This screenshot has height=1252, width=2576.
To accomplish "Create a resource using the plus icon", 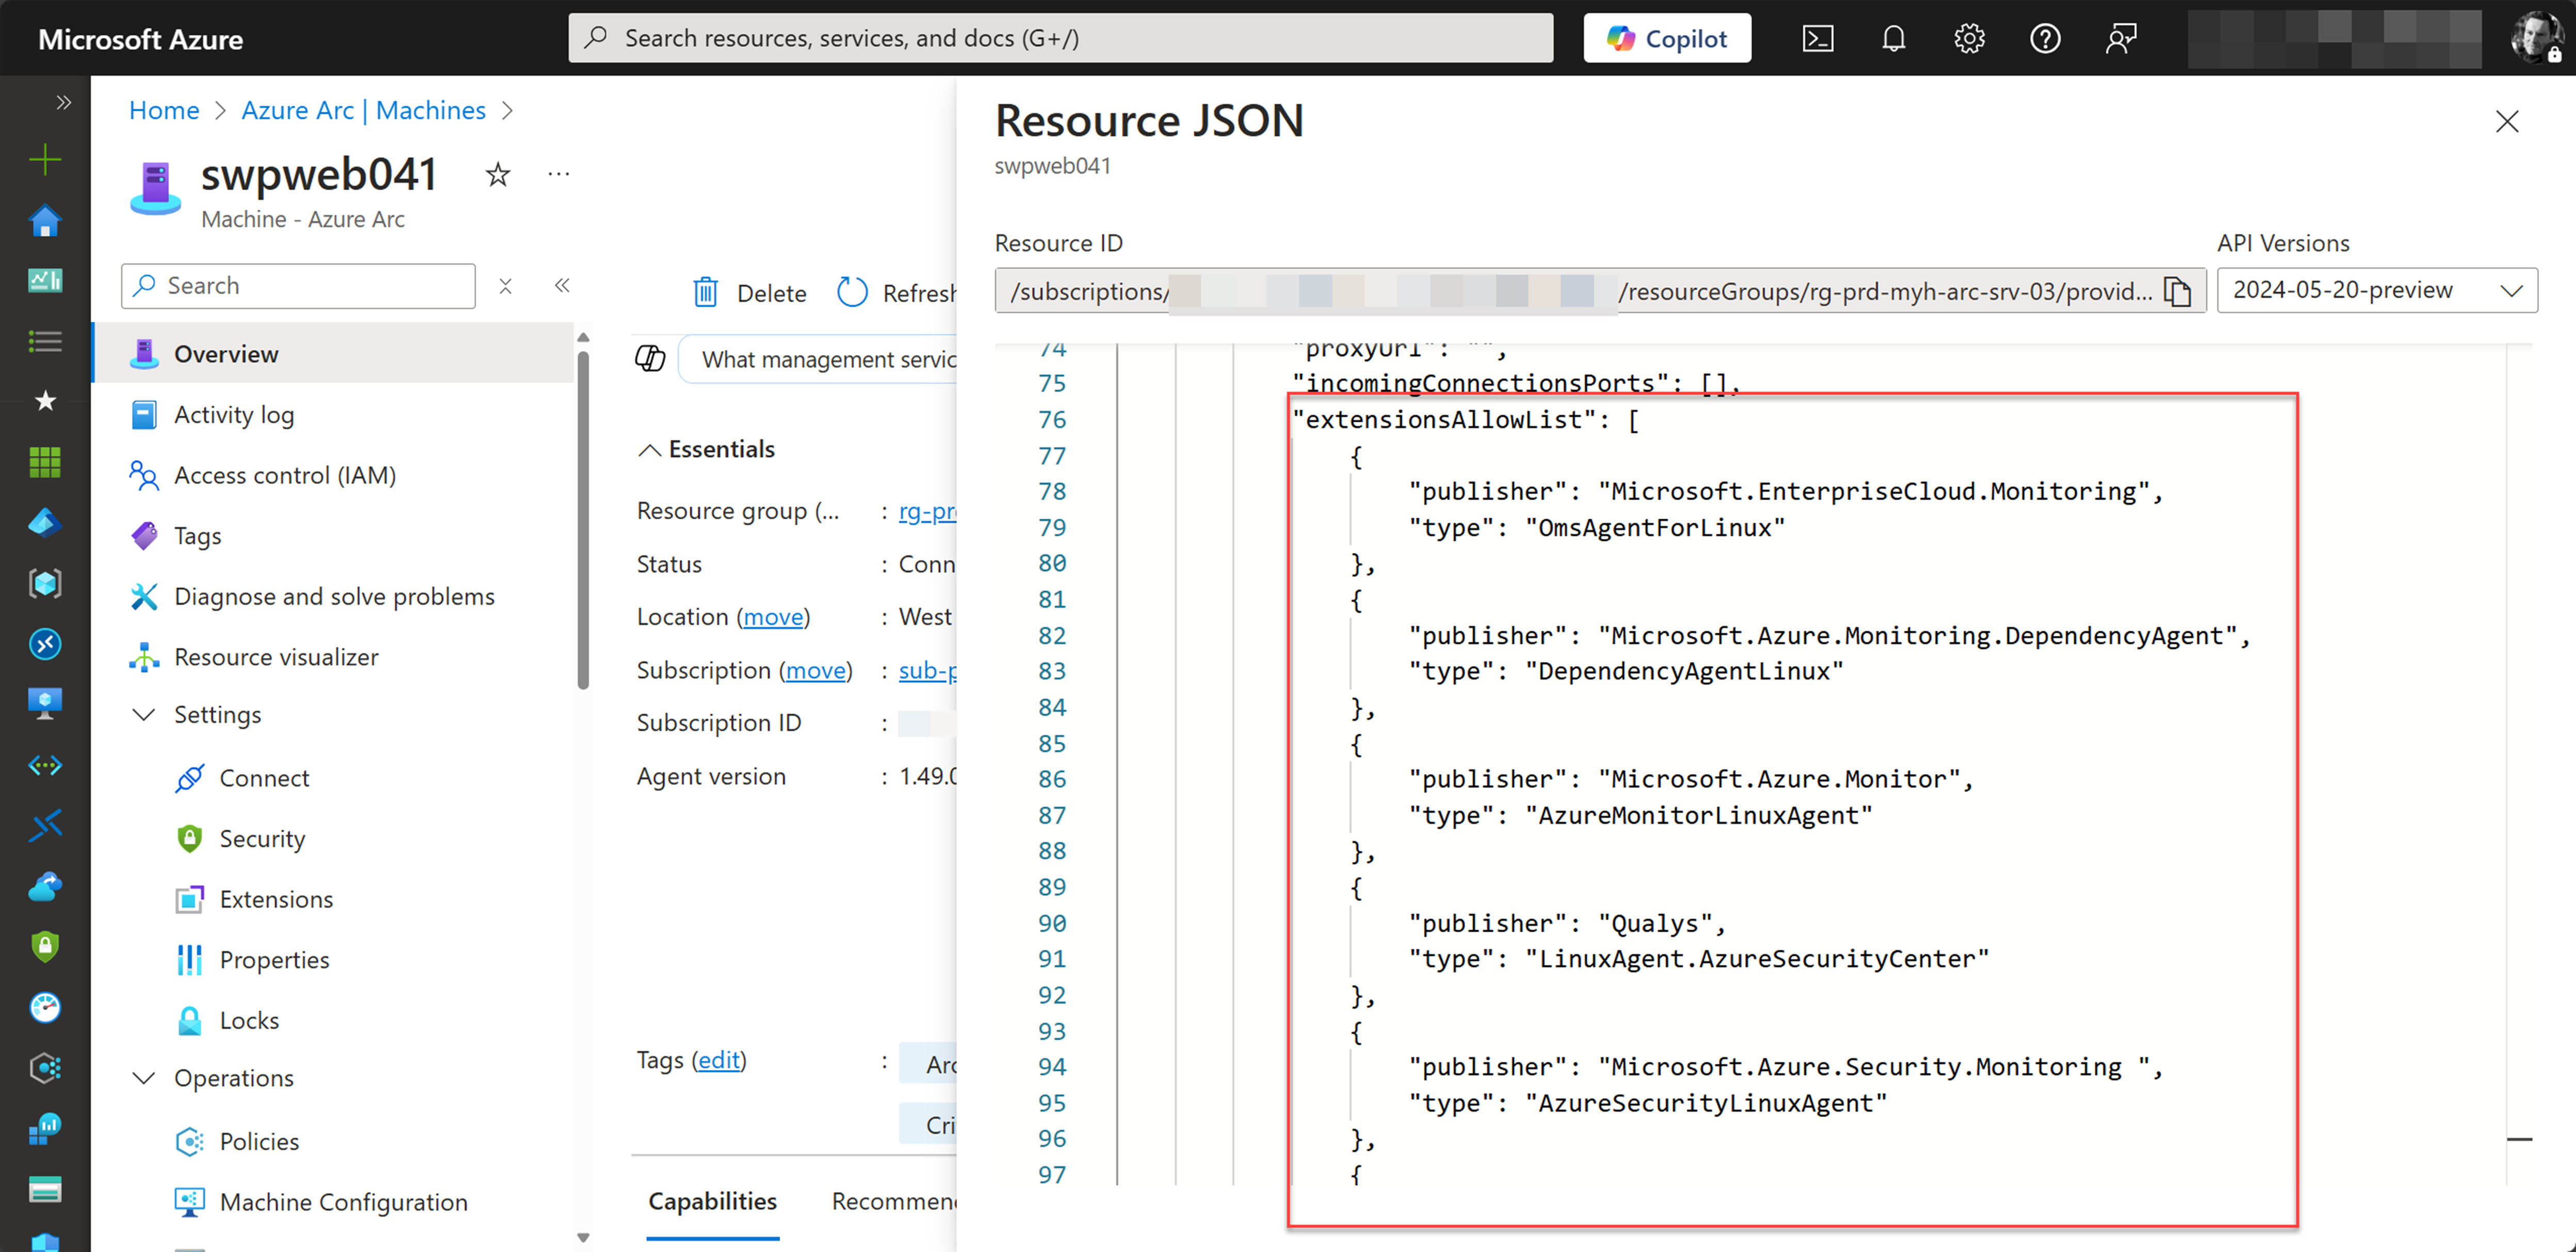I will click(x=44, y=158).
